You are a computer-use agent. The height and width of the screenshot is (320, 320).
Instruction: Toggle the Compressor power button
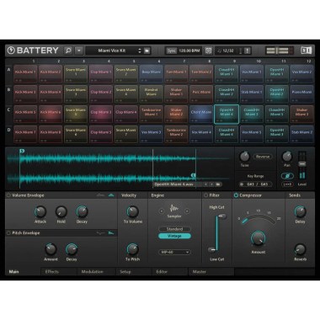coord(236,195)
